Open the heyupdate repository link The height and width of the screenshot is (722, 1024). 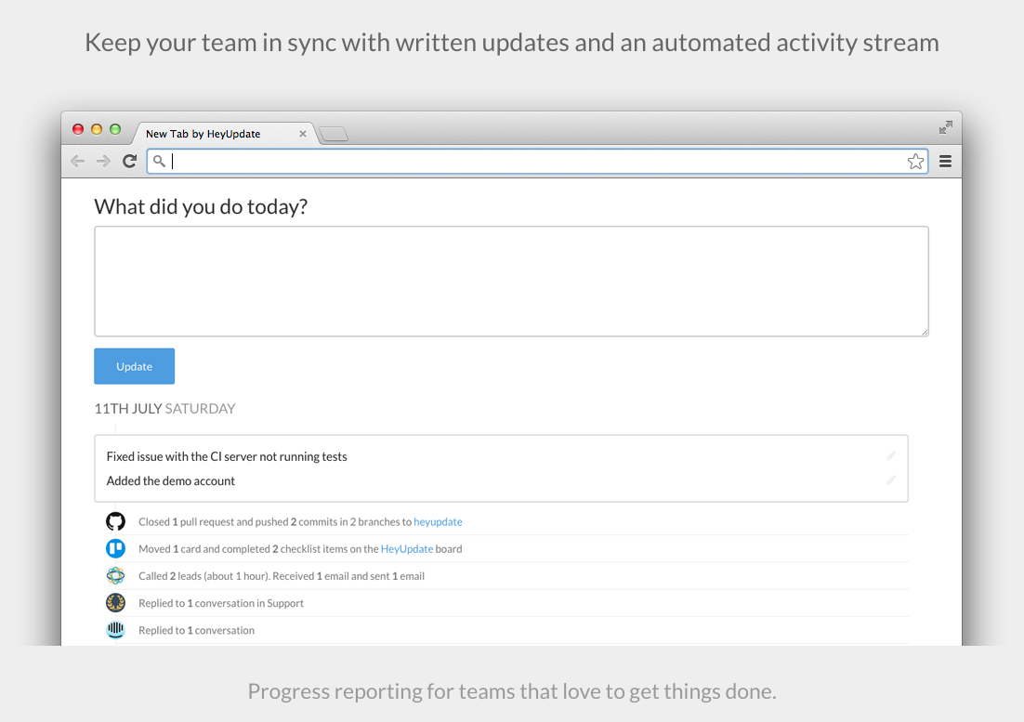438,522
